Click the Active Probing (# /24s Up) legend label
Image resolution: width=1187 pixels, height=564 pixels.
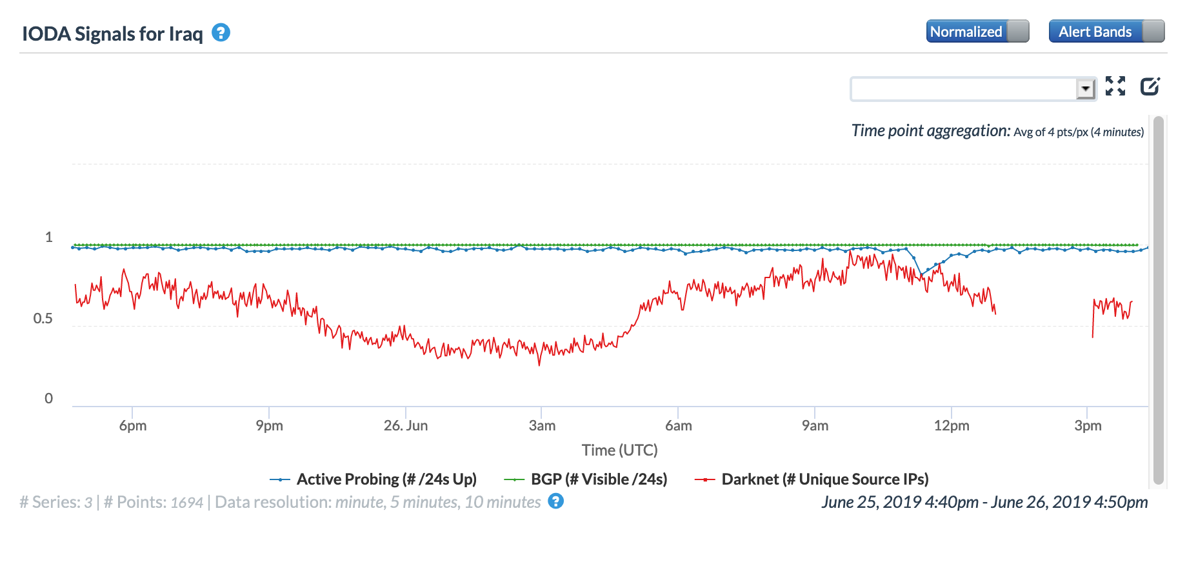[x=386, y=479]
